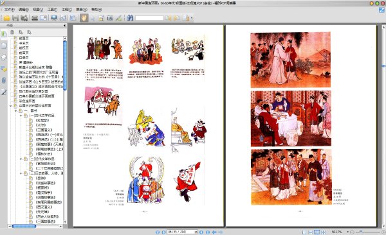Open the comments panel icon in sidebar
This screenshot has width=386, height=235.
click(4, 69)
